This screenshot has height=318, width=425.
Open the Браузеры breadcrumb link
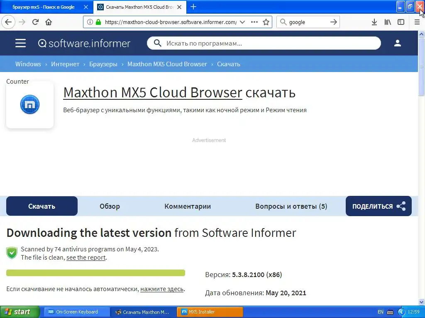click(x=103, y=64)
